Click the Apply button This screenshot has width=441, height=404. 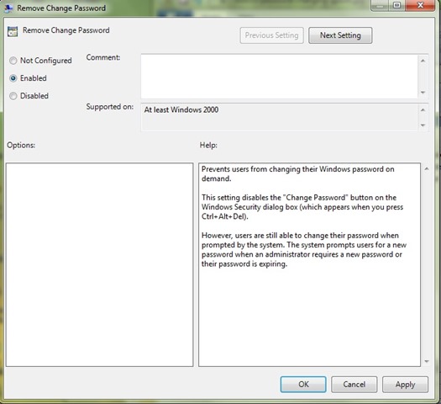(405, 385)
